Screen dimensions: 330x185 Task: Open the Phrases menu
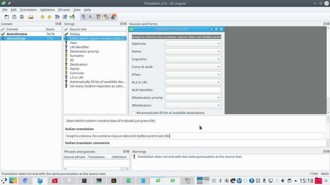point(64,10)
